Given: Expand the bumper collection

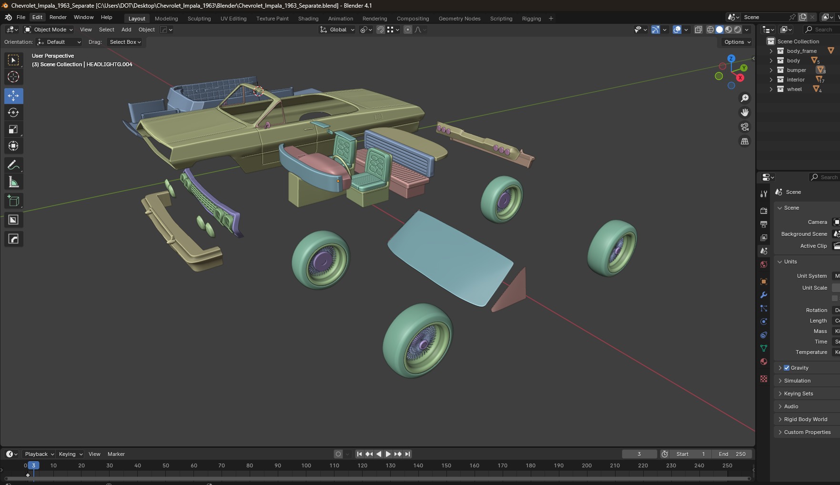Looking at the screenshot, I should [x=771, y=70].
